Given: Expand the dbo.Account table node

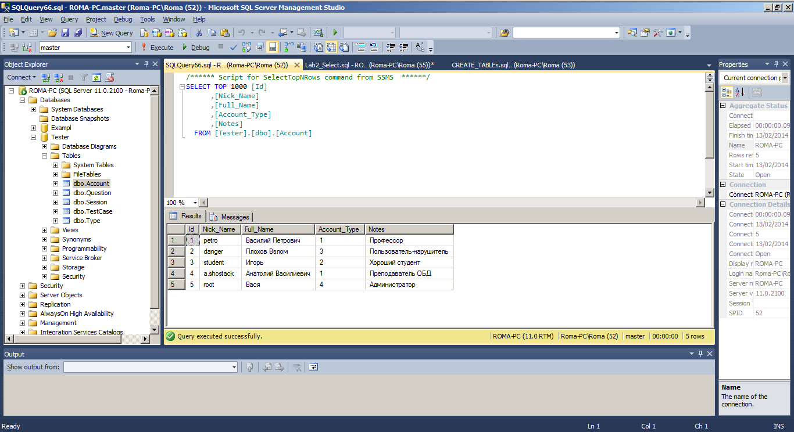Looking at the screenshot, I should click(x=56, y=183).
